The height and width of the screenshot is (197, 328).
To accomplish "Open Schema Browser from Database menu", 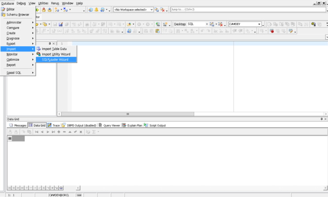I will [18, 15].
